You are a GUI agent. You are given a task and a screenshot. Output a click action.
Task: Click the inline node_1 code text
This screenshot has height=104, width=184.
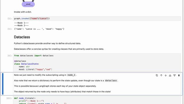[71, 75]
